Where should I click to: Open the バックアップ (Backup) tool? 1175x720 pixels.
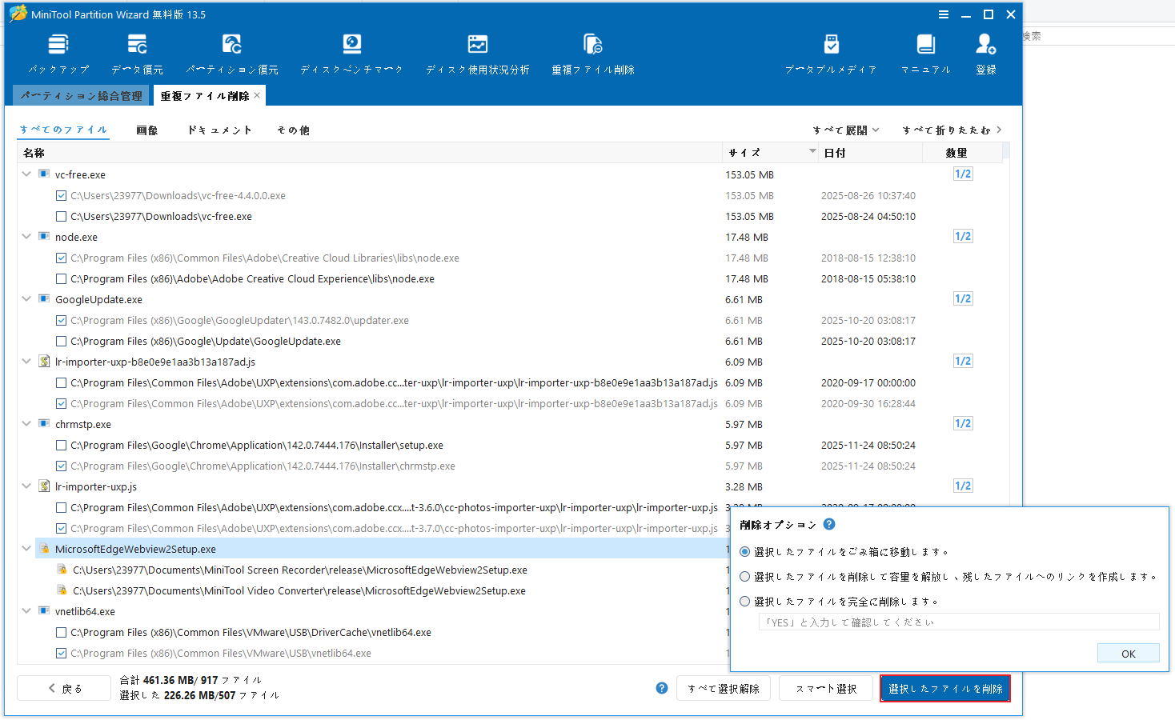click(57, 52)
